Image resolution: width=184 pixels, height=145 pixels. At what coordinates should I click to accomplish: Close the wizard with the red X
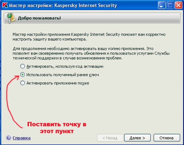click(178, 5)
